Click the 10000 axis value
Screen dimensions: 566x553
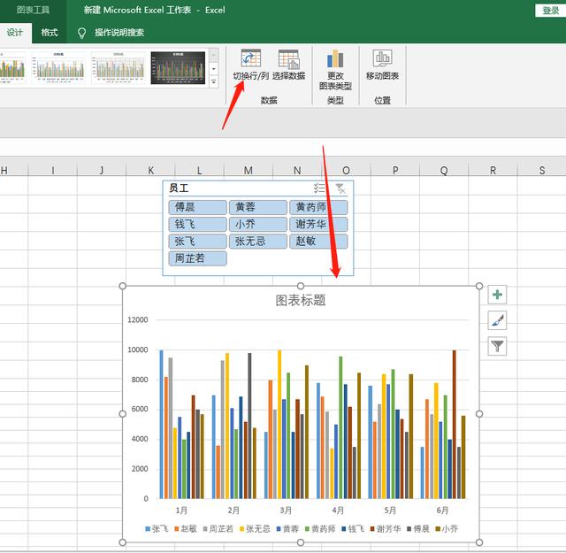138,349
